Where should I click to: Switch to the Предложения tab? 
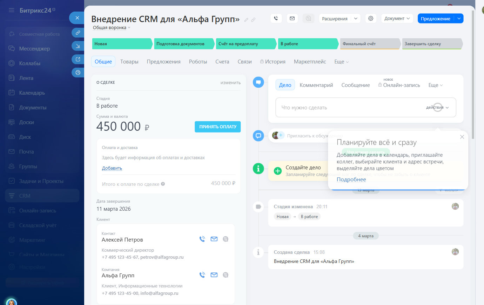(x=164, y=62)
